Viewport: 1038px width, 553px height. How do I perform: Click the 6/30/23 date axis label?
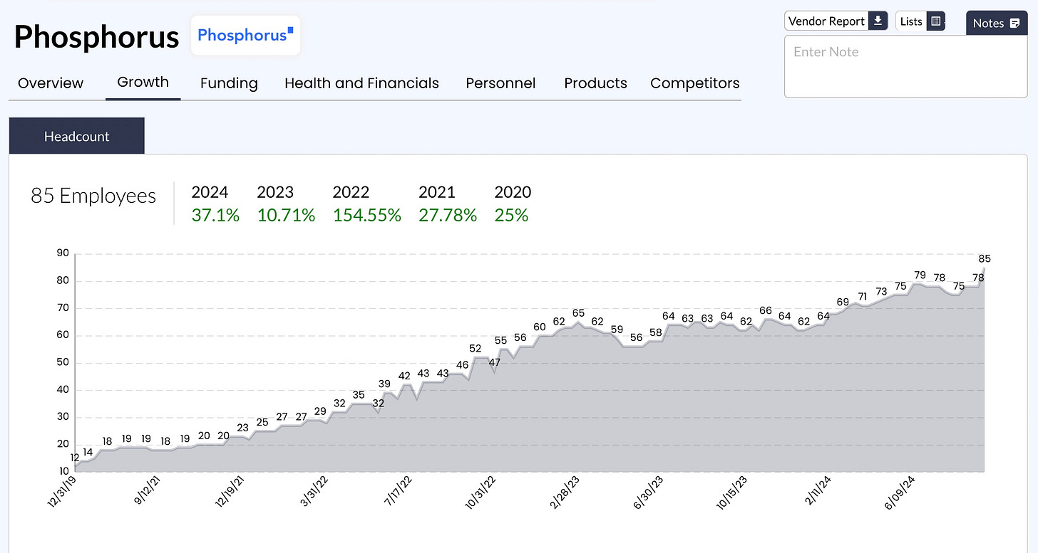click(x=647, y=491)
